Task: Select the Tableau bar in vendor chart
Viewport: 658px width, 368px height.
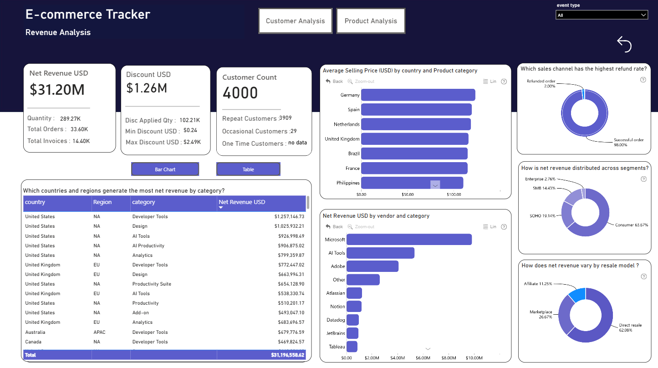Action: coord(352,347)
